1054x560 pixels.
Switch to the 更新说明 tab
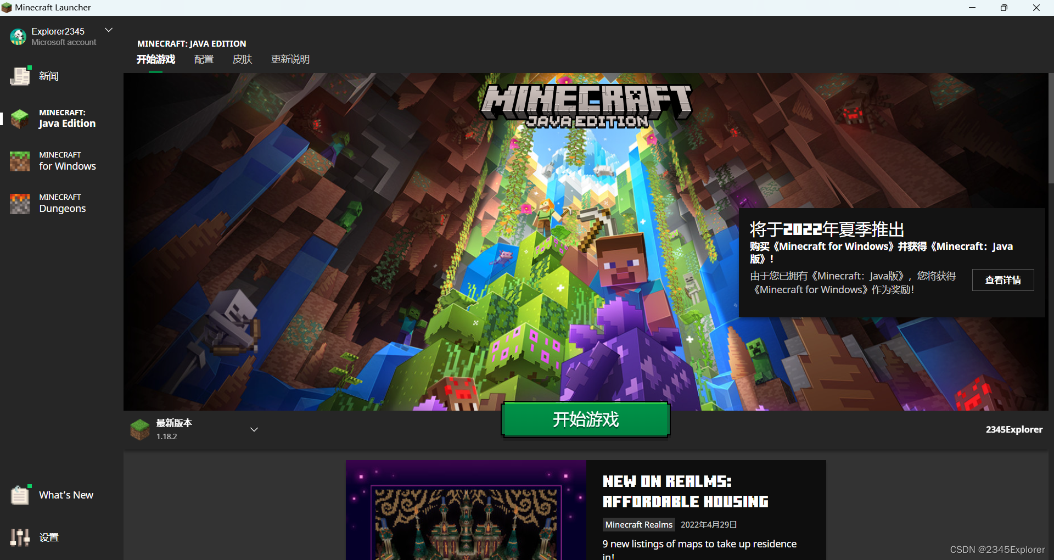(290, 59)
